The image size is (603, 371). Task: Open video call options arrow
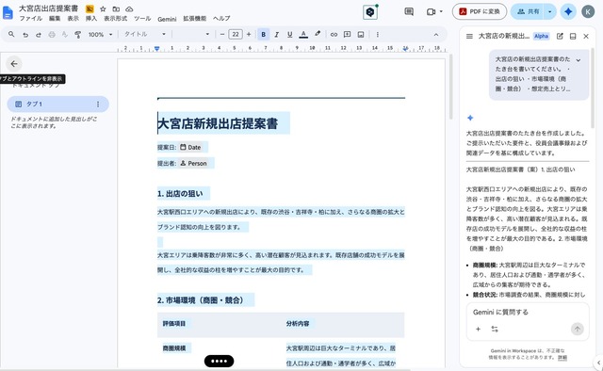[441, 11]
